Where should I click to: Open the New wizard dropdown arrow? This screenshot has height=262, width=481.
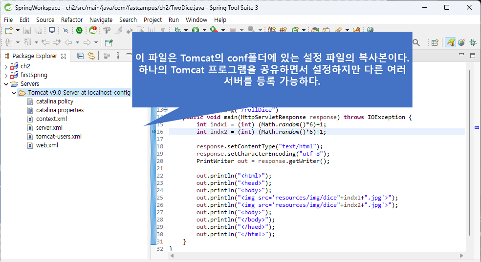point(18,30)
